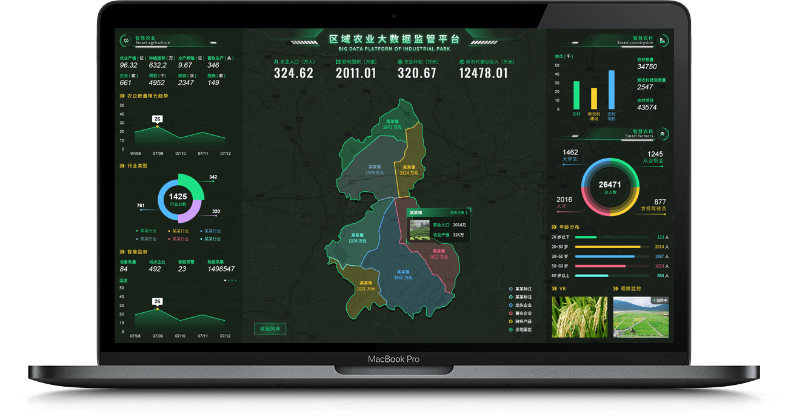Screen dimensions: 788x420
Task: Click the Smart agriculture logo icon
Action: click(126, 41)
